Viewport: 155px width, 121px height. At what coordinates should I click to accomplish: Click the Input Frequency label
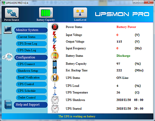tap(76, 48)
